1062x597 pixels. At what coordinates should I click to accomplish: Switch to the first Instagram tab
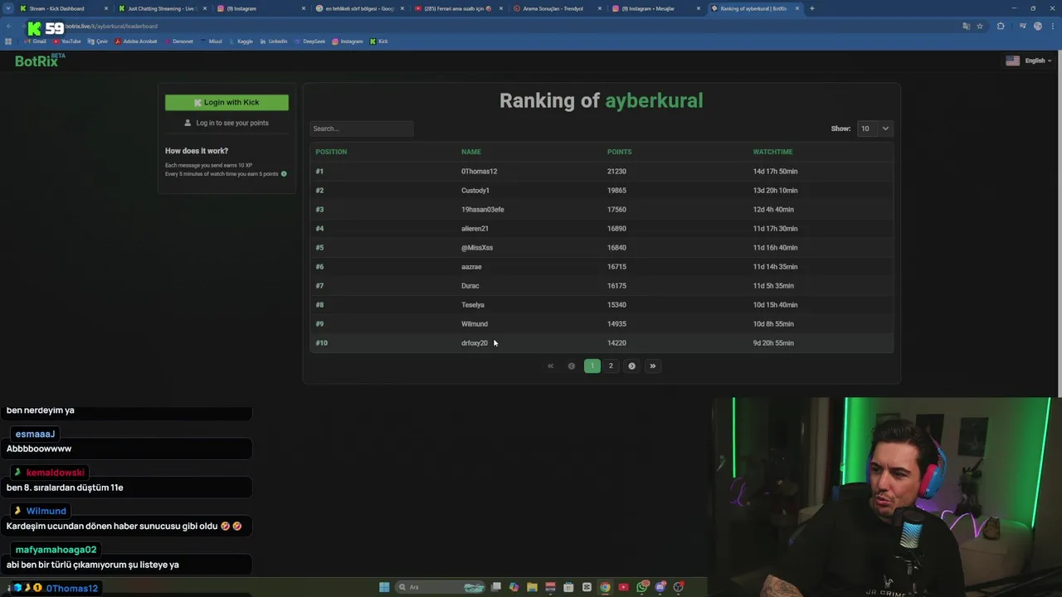261,8
